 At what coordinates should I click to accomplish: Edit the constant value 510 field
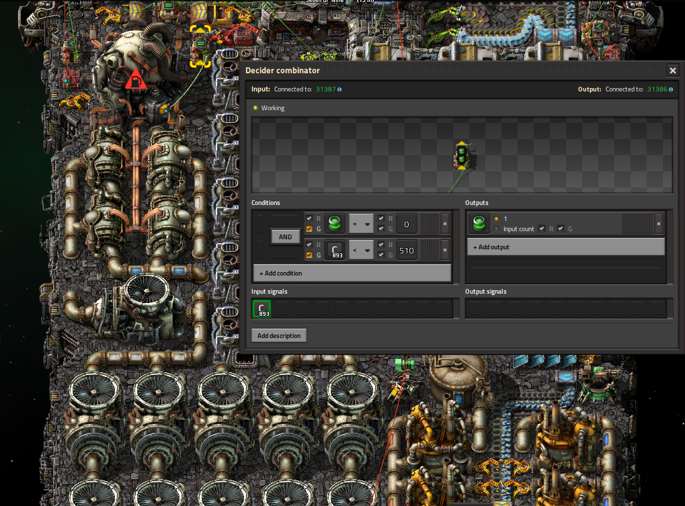406,250
